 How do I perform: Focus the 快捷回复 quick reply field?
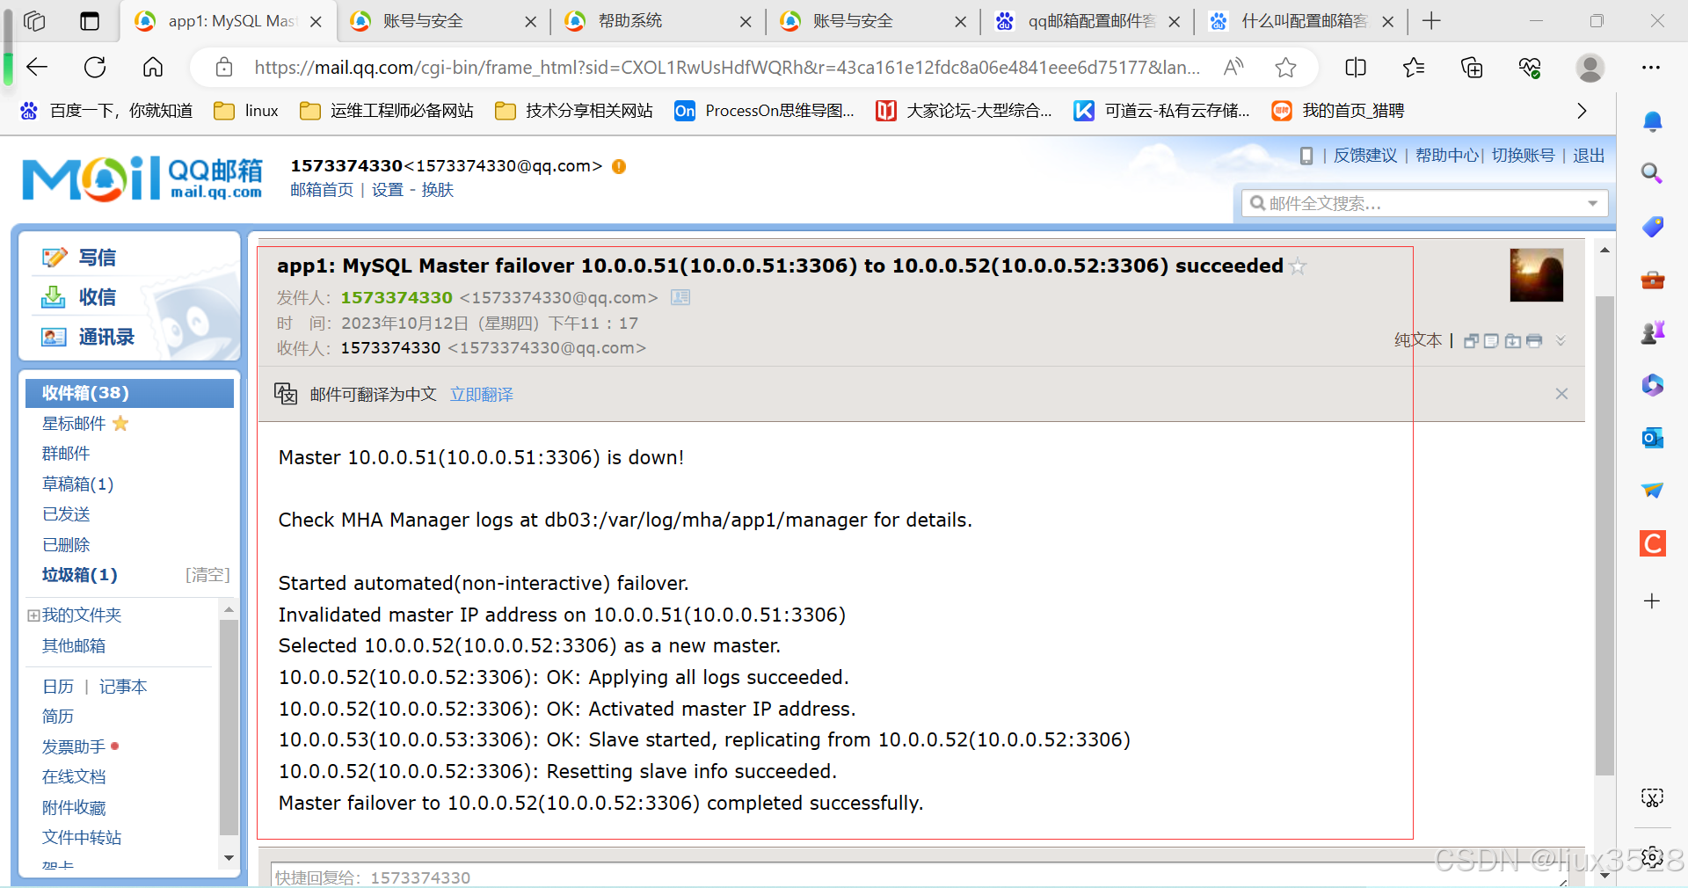point(919,877)
